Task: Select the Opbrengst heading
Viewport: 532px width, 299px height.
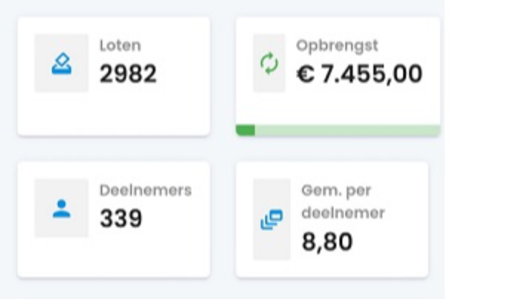Action: pos(337,45)
